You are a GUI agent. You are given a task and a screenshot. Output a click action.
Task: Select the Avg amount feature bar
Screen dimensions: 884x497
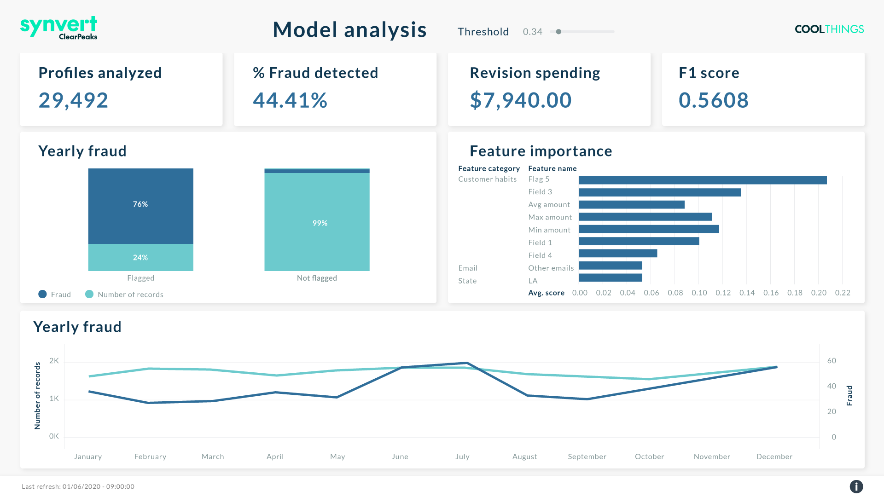632,205
